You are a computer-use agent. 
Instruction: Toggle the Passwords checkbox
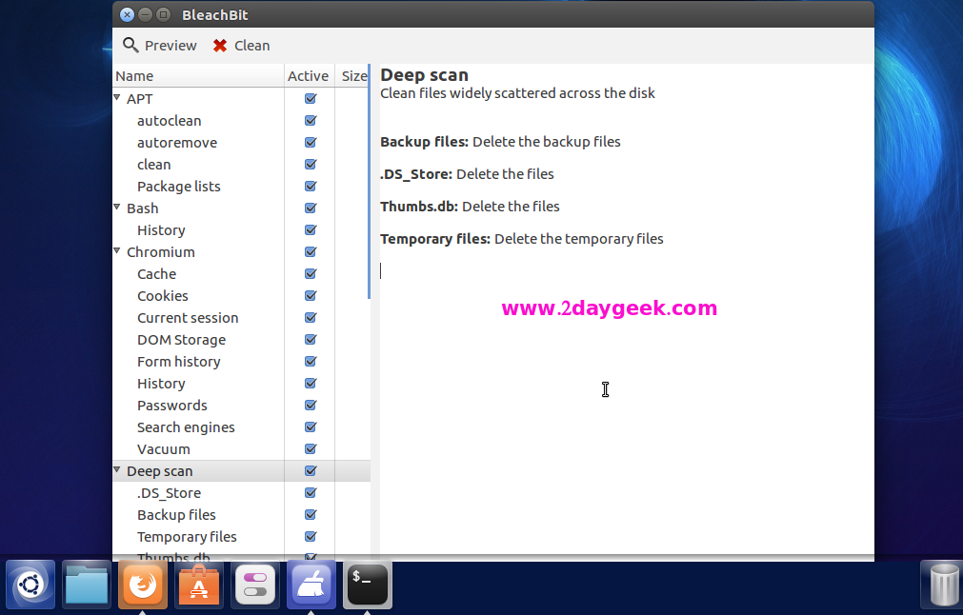[x=311, y=406]
